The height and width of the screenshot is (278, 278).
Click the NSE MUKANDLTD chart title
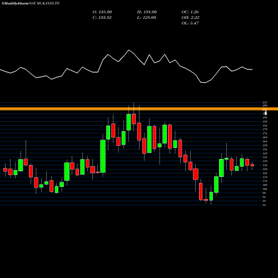[x=44, y=3]
